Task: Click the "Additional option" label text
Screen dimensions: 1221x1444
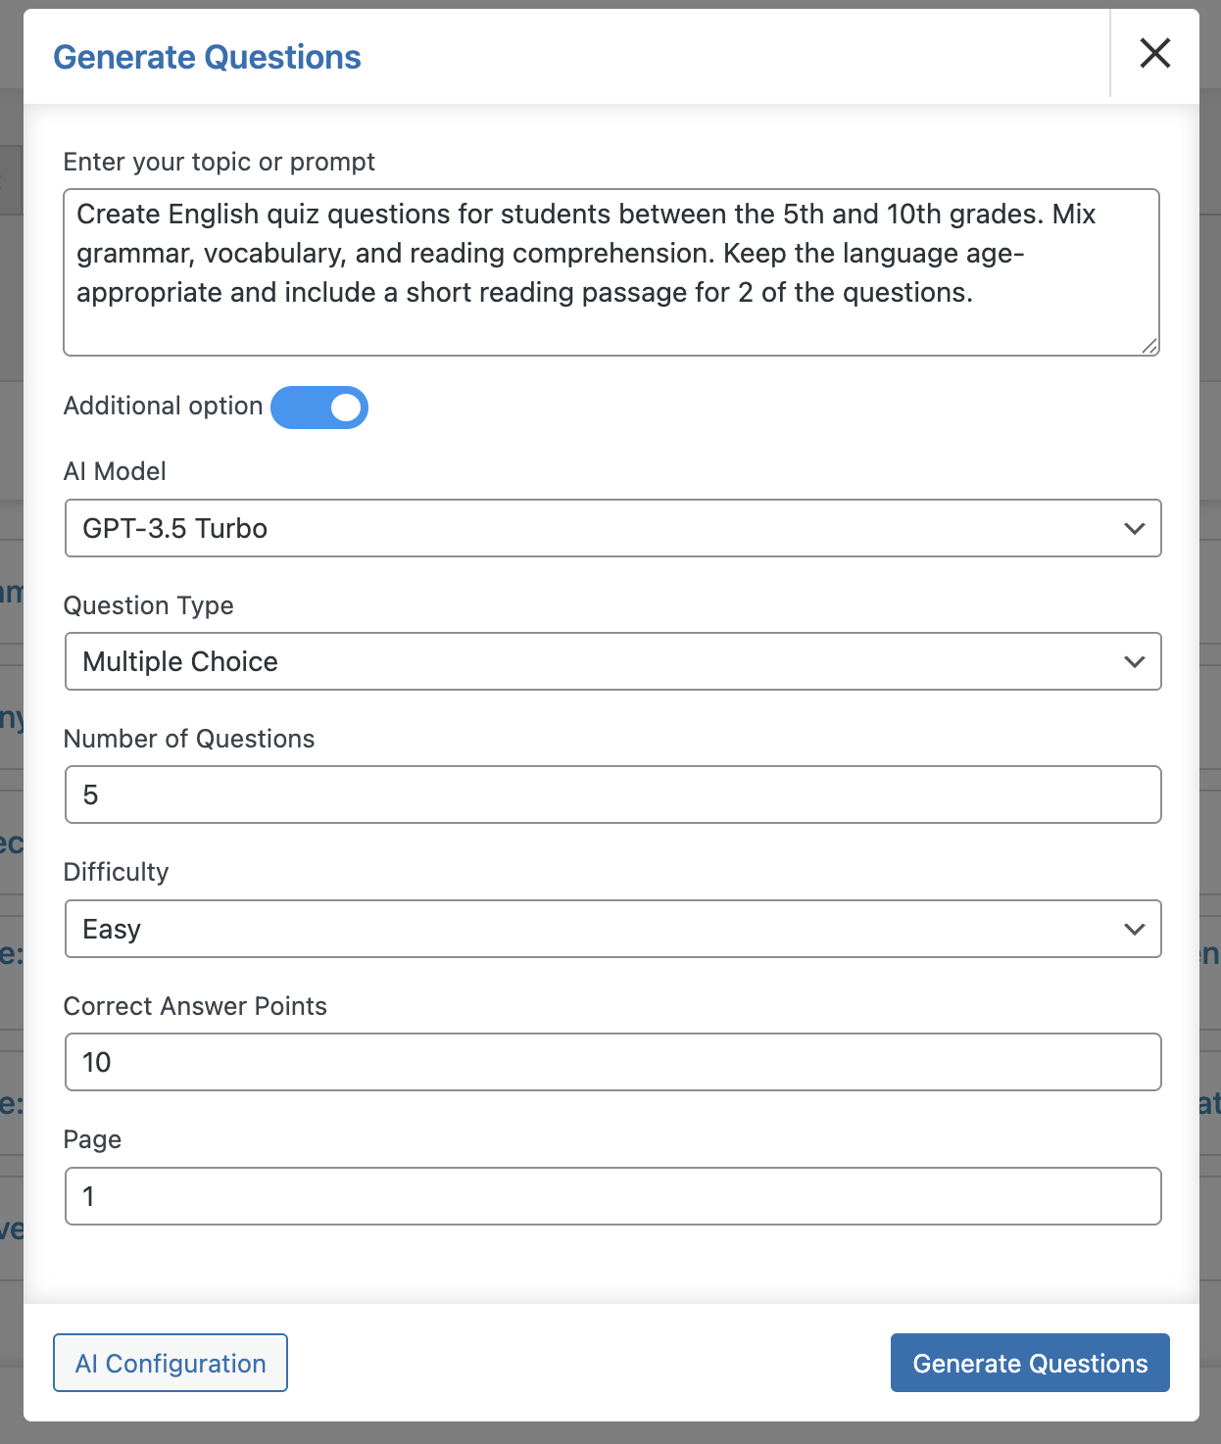Action: tap(164, 407)
